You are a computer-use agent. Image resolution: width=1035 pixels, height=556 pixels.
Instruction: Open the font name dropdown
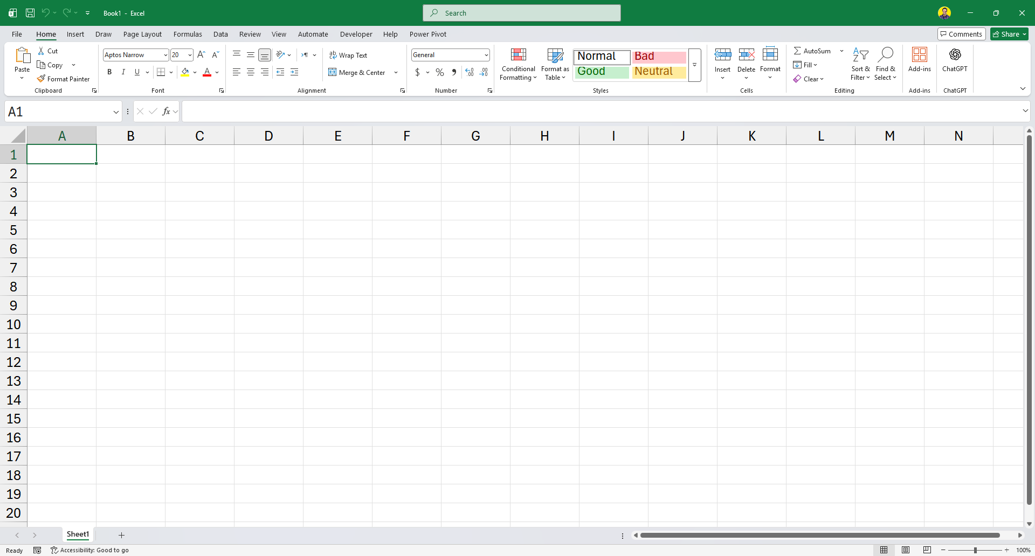coord(165,55)
